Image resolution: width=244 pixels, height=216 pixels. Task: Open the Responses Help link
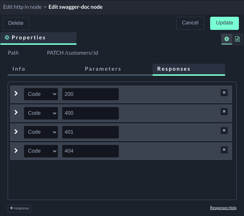223,208
